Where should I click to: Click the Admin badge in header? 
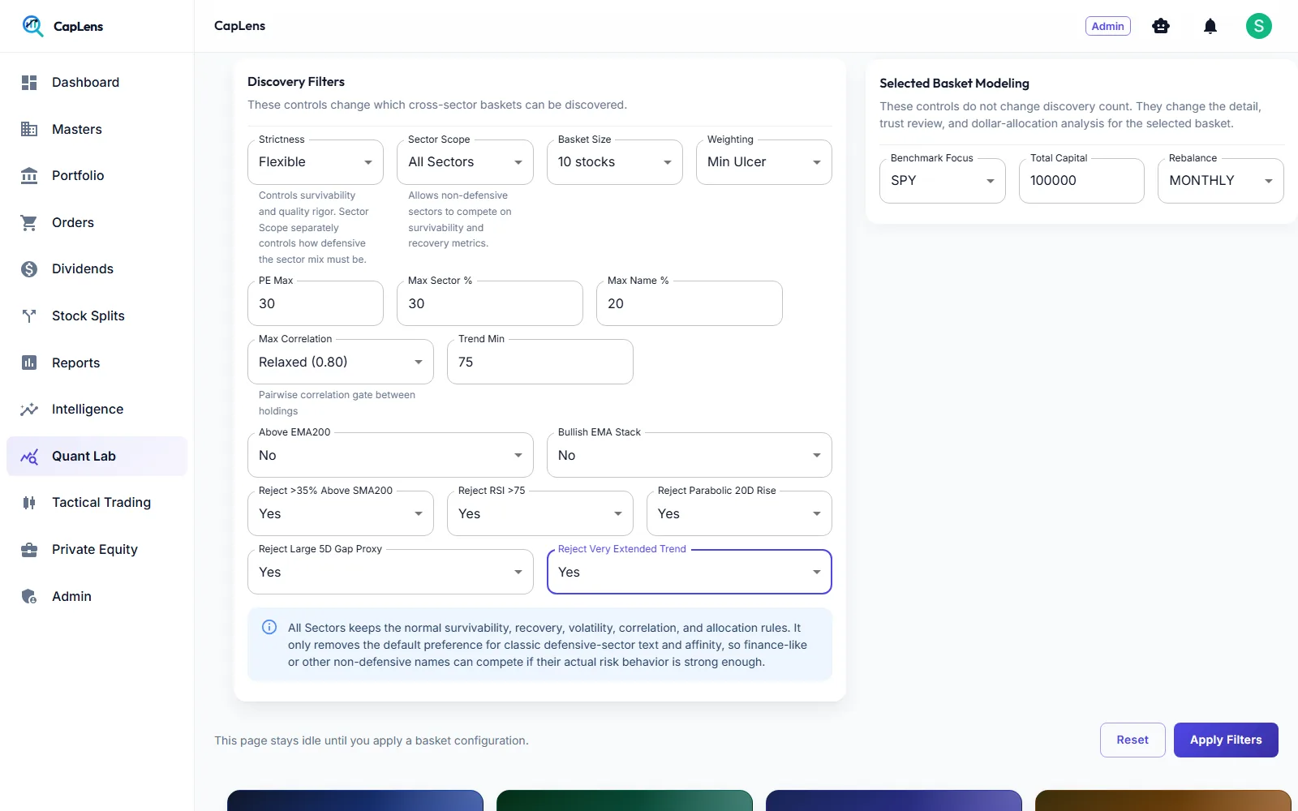coord(1107,26)
